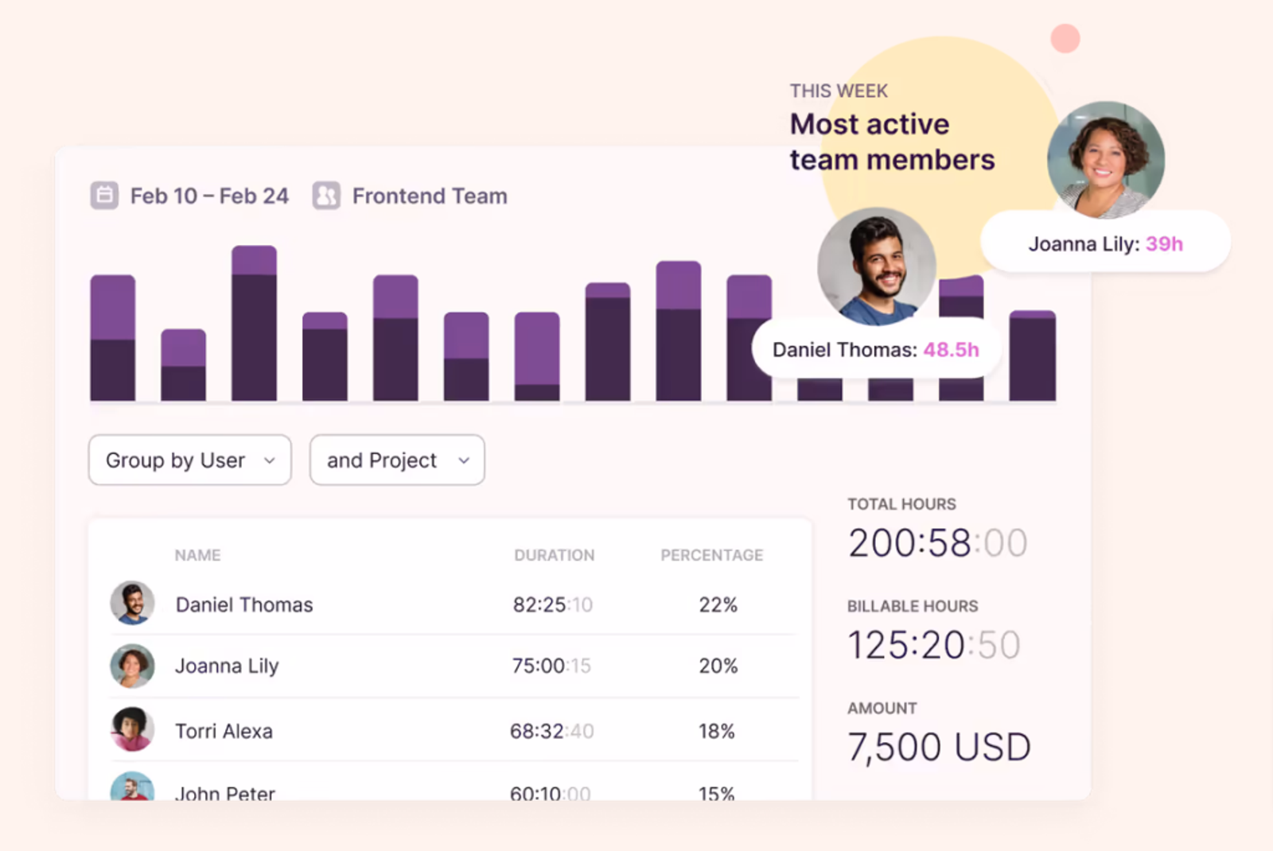Click the team icon beside Frontend Team
Viewport: 1273px width, 851px height.
point(326,196)
